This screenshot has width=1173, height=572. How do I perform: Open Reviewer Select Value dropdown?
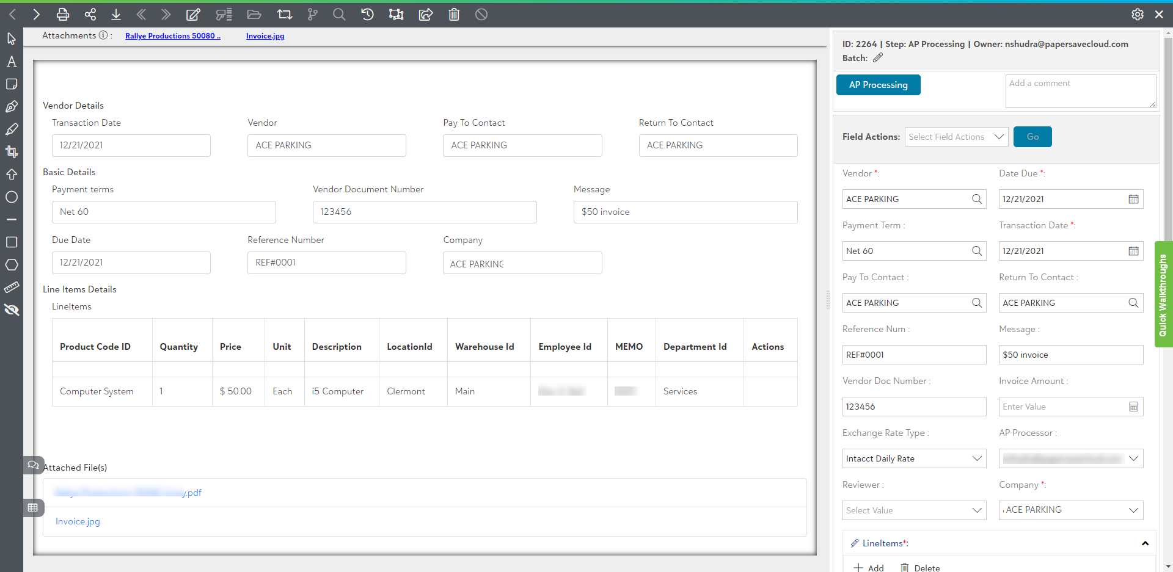[914, 510]
